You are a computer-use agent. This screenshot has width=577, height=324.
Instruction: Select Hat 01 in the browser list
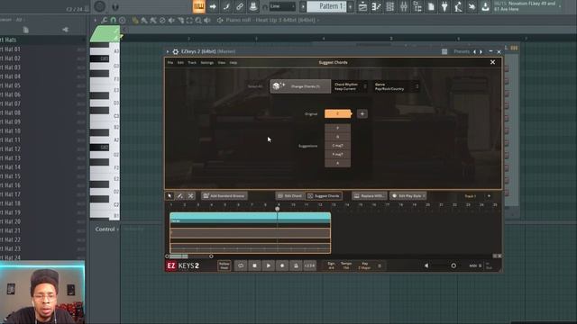(10, 49)
